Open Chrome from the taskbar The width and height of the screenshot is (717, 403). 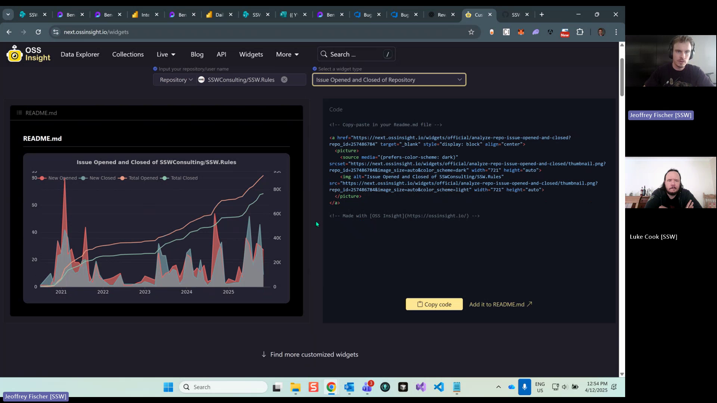pyautogui.click(x=331, y=387)
